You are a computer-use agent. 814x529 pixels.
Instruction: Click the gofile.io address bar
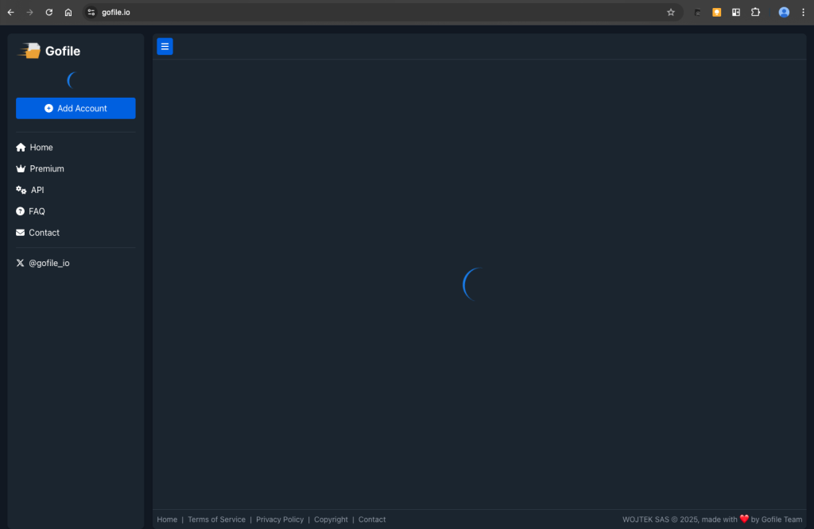pyautogui.click(x=382, y=13)
